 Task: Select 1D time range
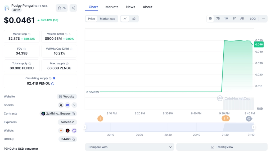[x=210, y=18]
